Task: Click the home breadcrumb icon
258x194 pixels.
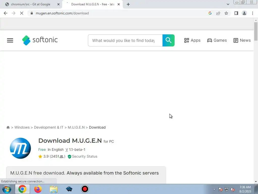Action: tap(8, 127)
